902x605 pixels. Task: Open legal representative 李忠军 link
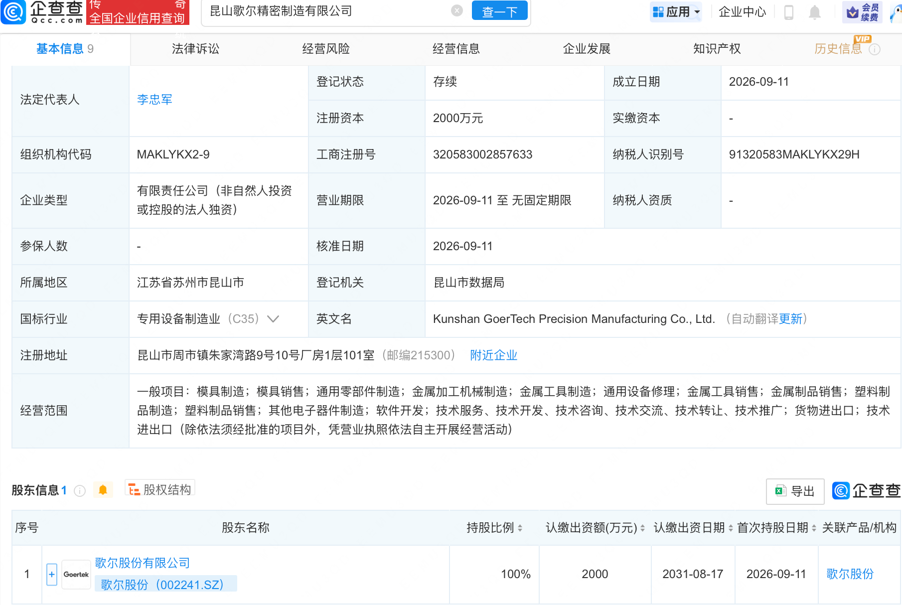(154, 100)
